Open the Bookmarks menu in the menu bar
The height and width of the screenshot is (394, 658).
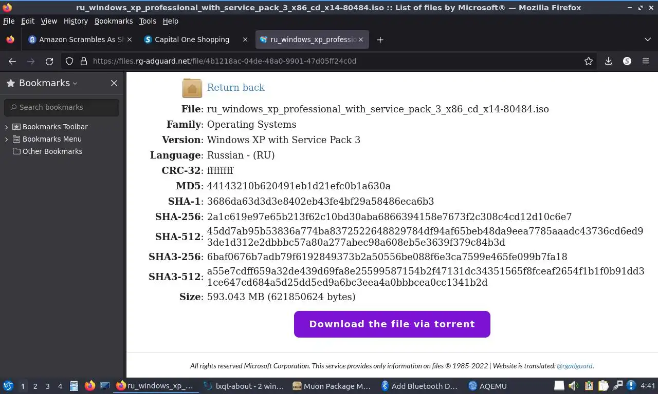[114, 21]
